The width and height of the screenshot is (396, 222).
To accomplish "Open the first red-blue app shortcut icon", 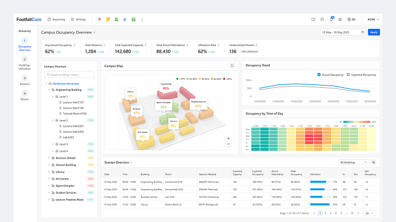I will (99, 19).
